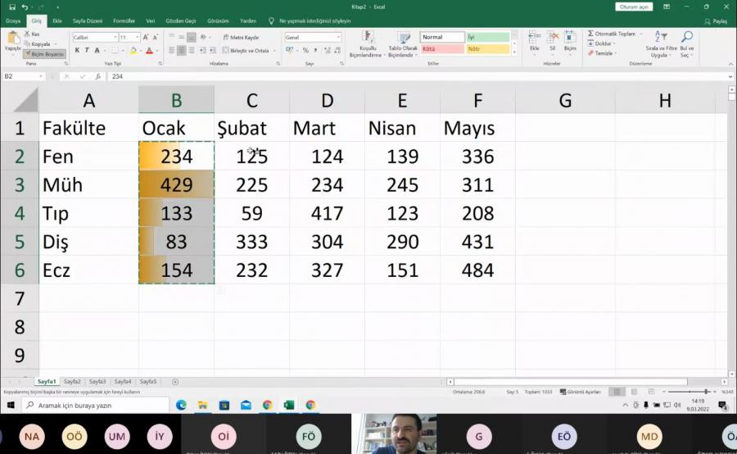Image resolution: width=737 pixels, height=454 pixels.
Task: Click the Paylaş share button
Action: tap(717, 20)
